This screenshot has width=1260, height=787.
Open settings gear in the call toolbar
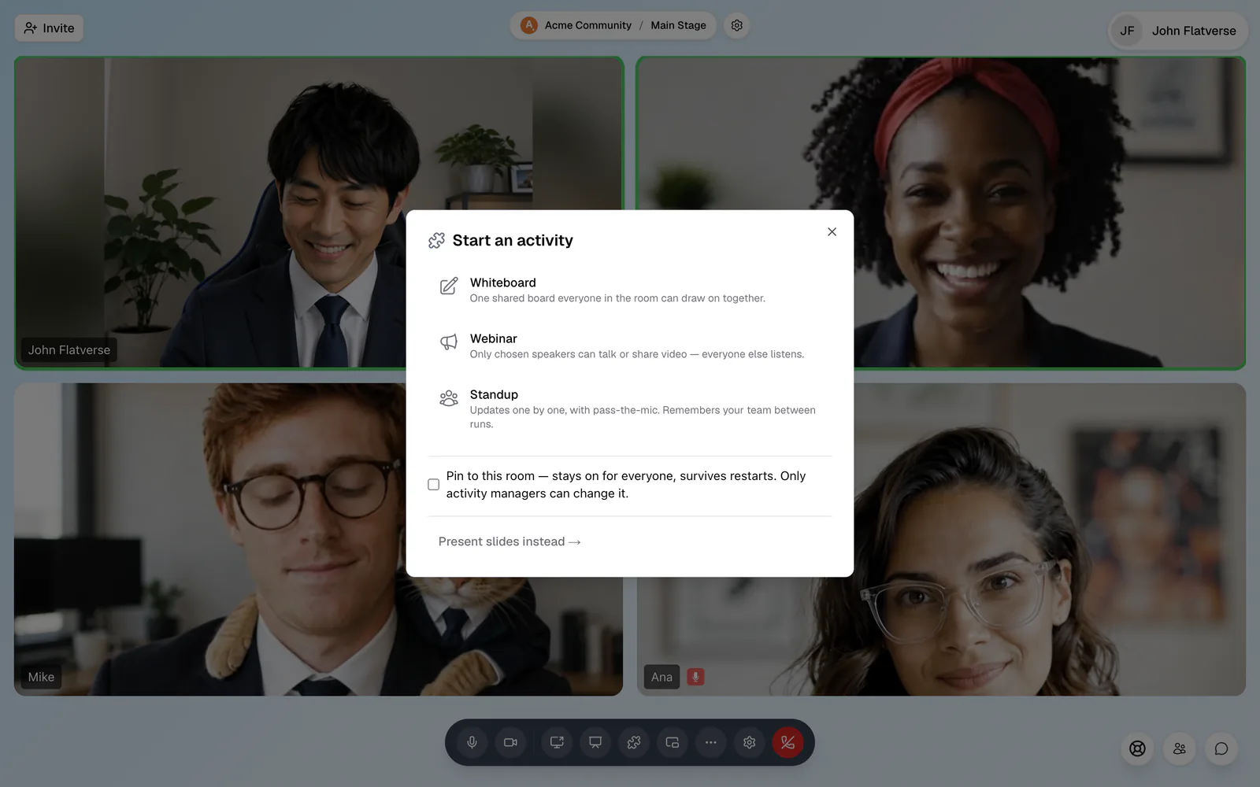(x=750, y=742)
